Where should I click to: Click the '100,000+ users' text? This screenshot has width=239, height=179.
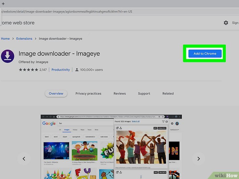(92, 70)
